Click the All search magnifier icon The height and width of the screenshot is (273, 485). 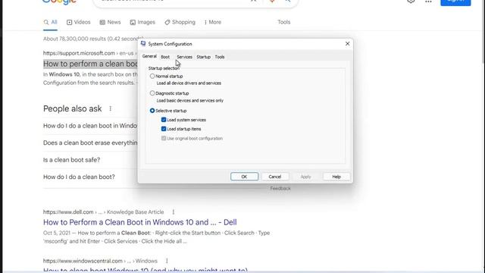coord(46,22)
